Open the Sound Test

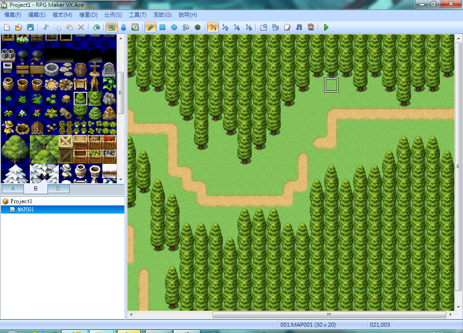[x=299, y=28]
